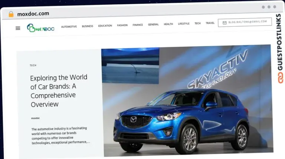The width and height of the screenshot is (285, 159).
Task: Open the Lifestyle menu item
Action: pyautogui.click(x=183, y=24)
